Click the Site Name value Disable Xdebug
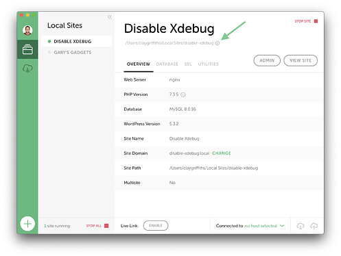Screen dimensions: 341x256 point(184,138)
